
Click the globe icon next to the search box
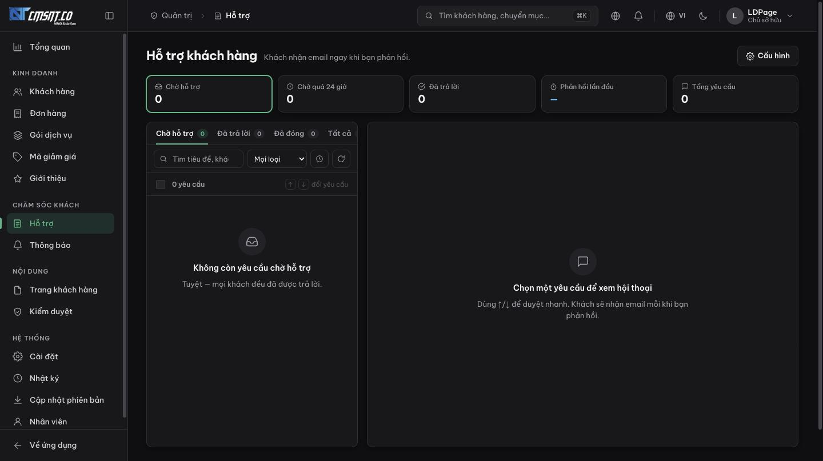[616, 16]
